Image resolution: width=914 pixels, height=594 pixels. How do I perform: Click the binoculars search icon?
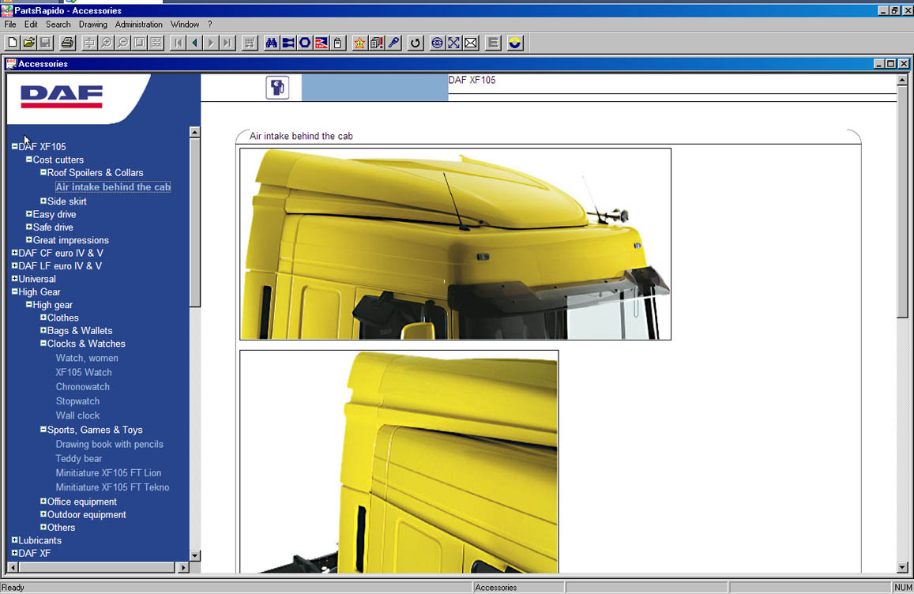271,43
